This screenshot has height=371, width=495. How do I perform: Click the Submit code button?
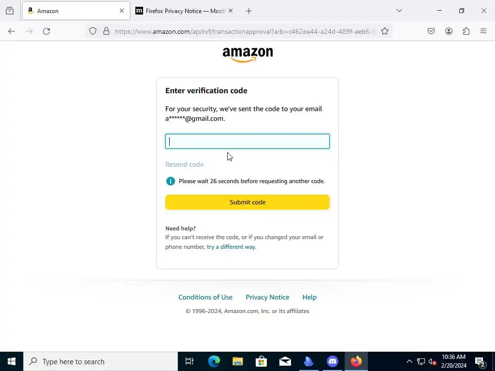click(x=247, y=202)
